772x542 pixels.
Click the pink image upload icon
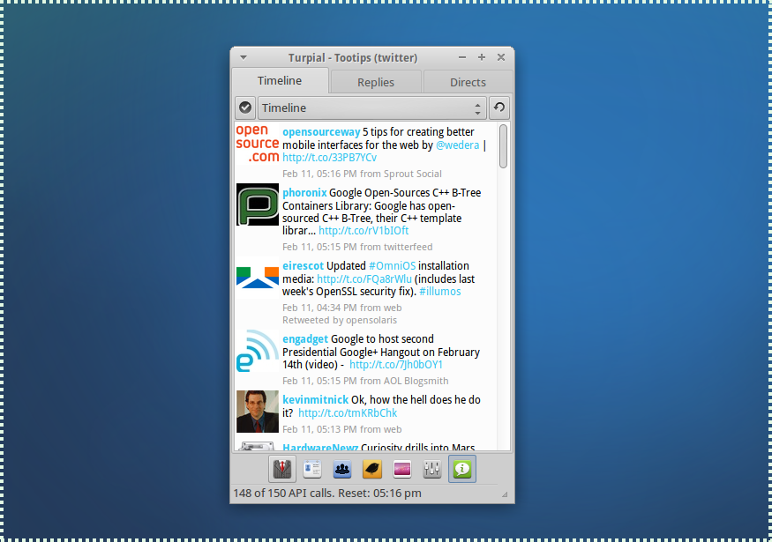point(402,469)
